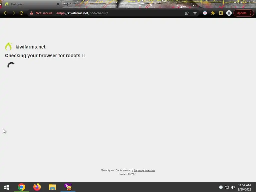Open the striped flag extension icon
The height and width of the screenshot is (192, 256).
[205, 13]
